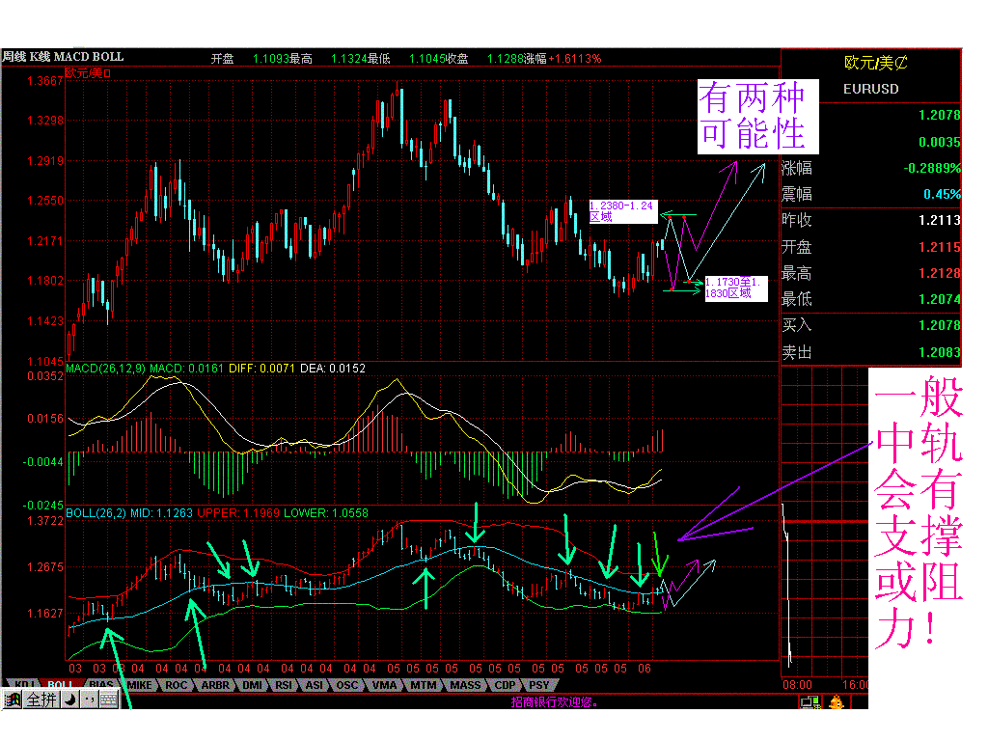The width and height of the screenshot is (988, 741).
Task: Click the 周线 K线 MACD BOLL chart title
Action: coord(63,57)
